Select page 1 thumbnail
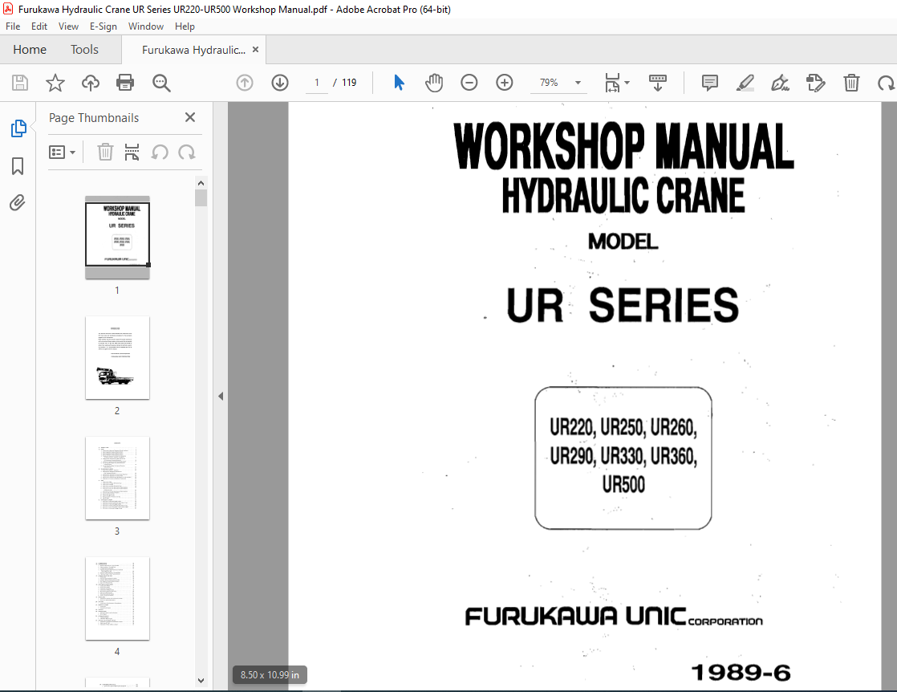897x692 pixels. click(117, 238)
